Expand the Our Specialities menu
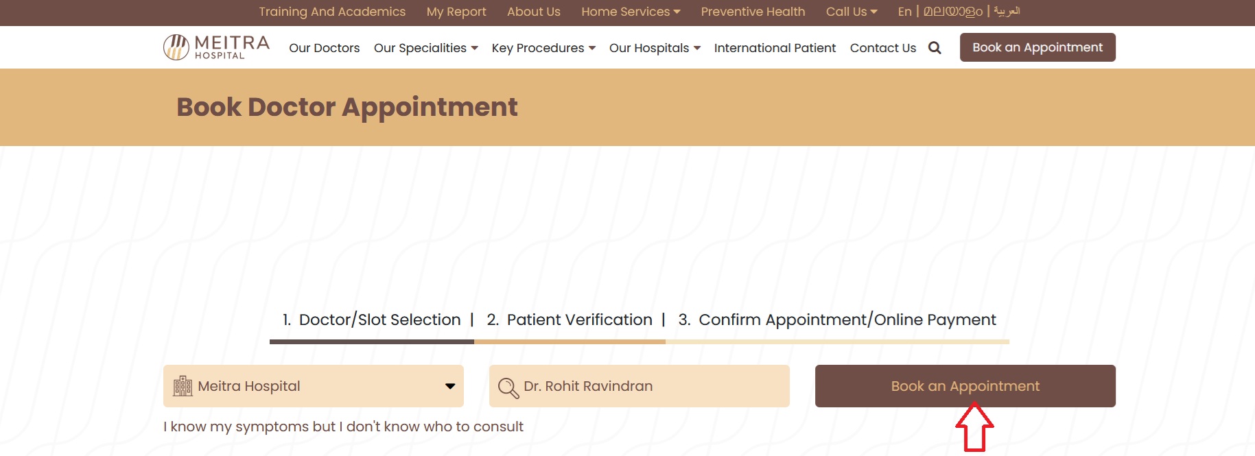This screenshot has height=456, width=1255. (425, 48)
